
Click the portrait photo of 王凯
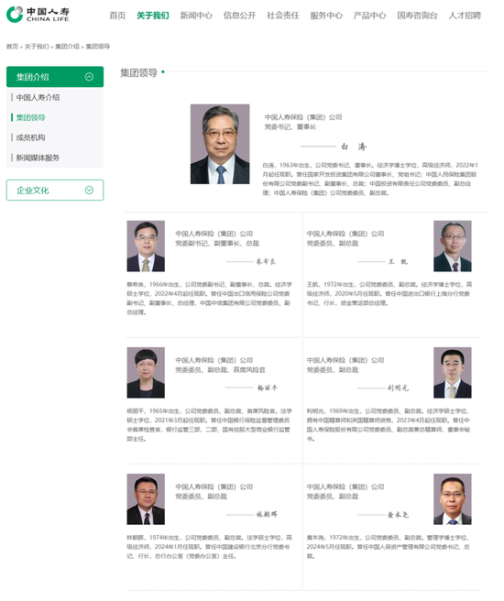coord(453,246)
